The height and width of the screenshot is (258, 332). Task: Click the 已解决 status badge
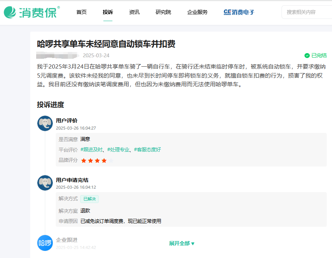click(89, 199)
